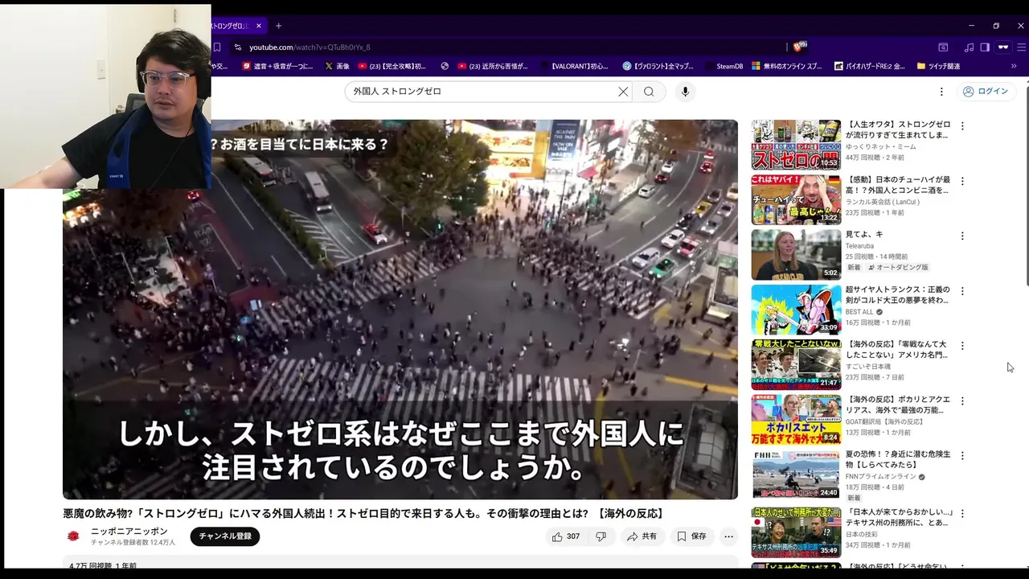Viewport: 1029px width, 579px height.
Task: Open the バイオハザードRE:2 bookmark
Action: pyautogui.click(x=871, y=66)
